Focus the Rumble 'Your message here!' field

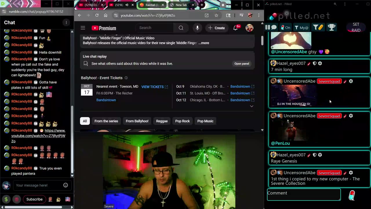[x=38, y=185]
